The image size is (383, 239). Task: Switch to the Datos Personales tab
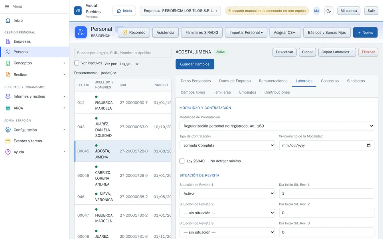point(195,81)
